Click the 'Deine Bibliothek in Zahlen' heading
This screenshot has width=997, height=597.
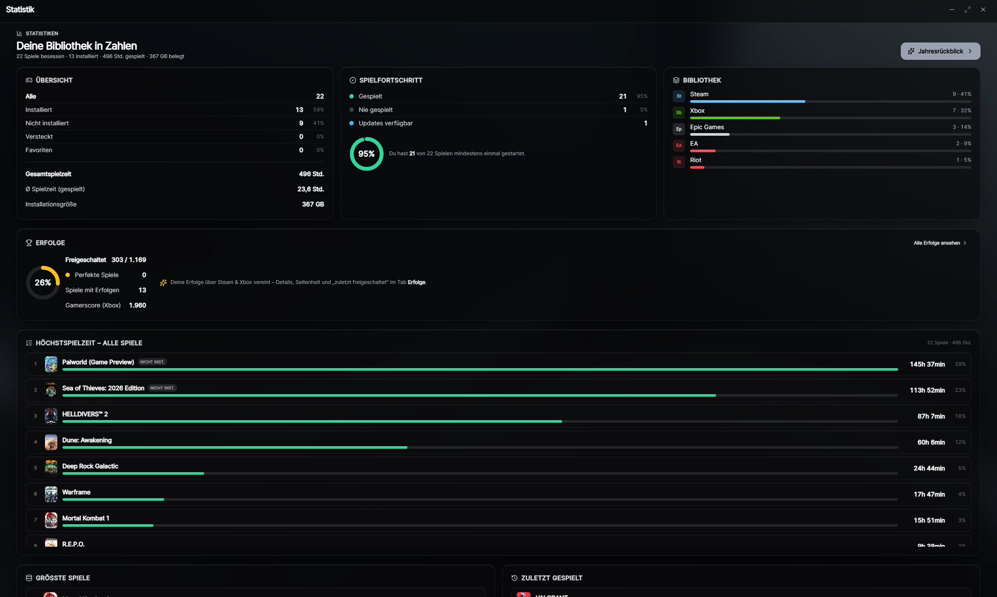(x=77, y=46)
